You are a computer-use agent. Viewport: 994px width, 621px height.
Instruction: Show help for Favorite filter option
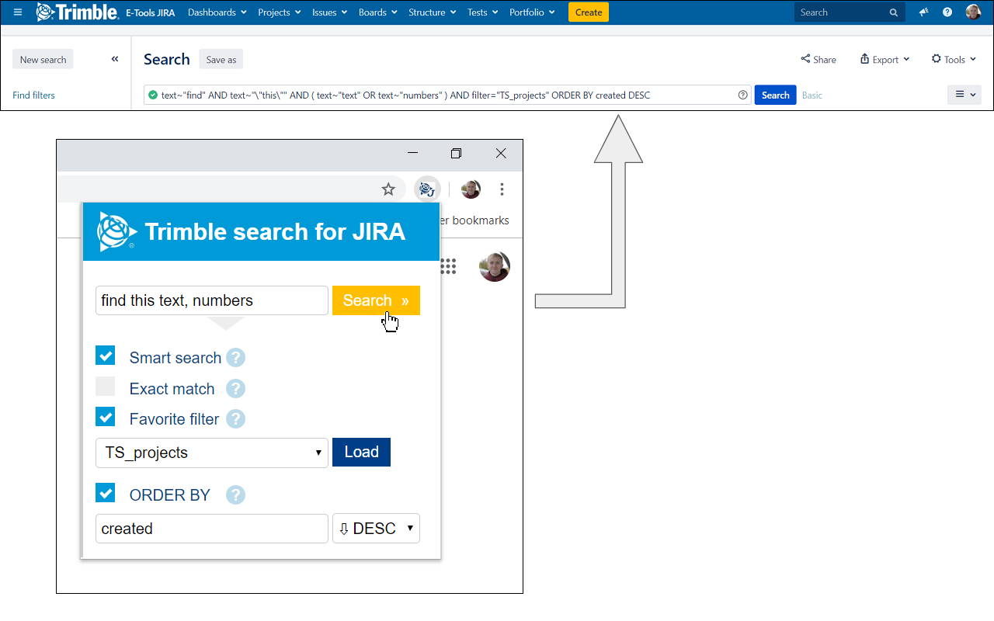pos(235,419)
